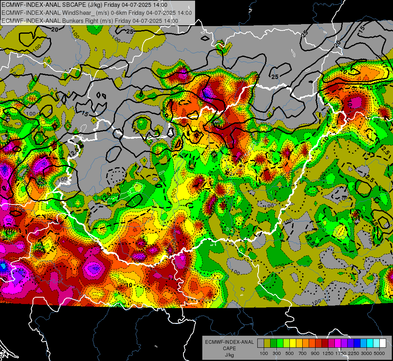393x361 pixels.
Task: Click the pink-magenta swatch after 1250
Action: click(331, 343)
